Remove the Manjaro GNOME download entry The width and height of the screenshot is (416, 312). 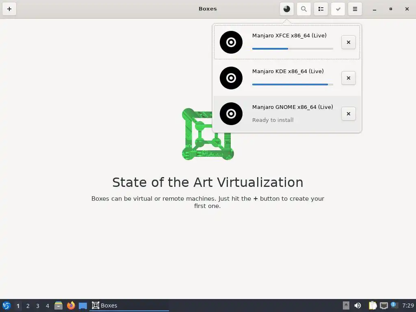click(x=348, y=114)
